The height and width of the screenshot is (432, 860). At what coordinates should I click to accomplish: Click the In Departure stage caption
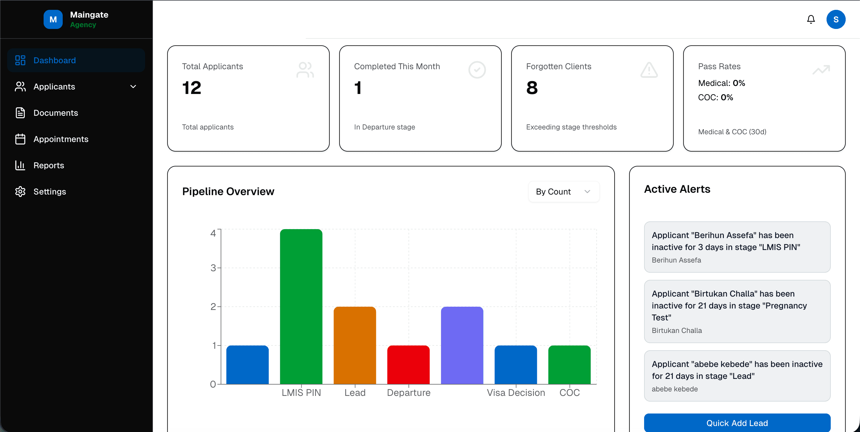click(384, 127)
